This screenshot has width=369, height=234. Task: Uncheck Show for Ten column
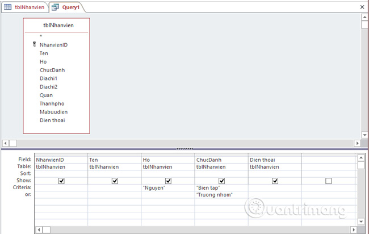115,181
